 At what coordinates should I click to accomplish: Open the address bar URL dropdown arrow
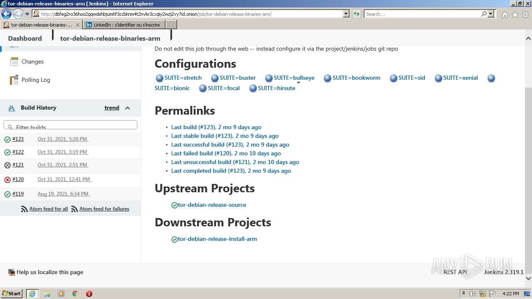click(x=346, y=14)
